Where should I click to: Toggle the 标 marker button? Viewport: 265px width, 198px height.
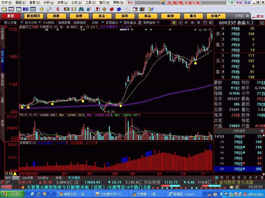[174, 23]
